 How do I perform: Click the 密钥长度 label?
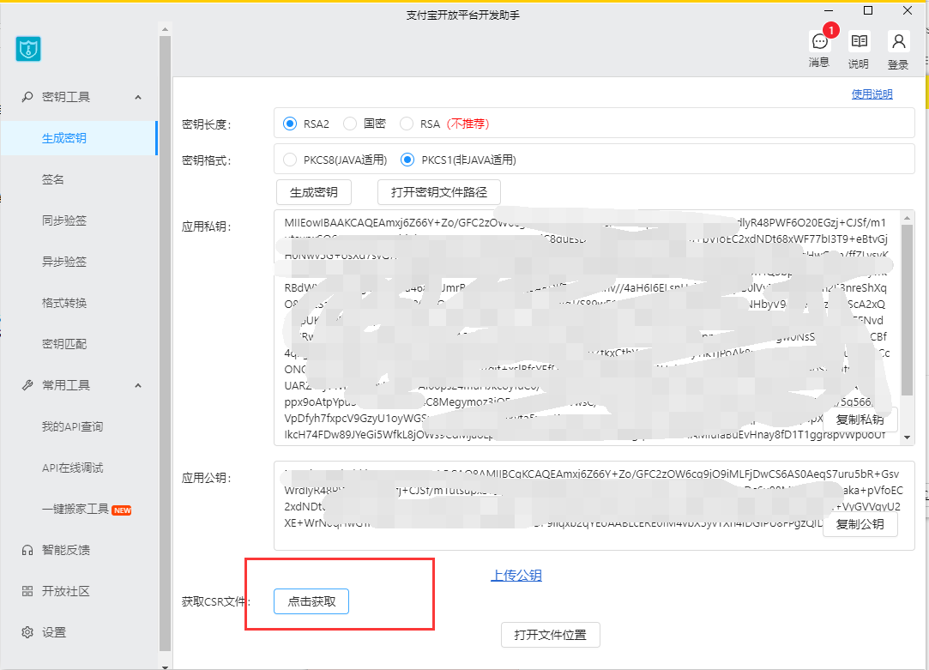pyautogui.click(x=206, y=124)
